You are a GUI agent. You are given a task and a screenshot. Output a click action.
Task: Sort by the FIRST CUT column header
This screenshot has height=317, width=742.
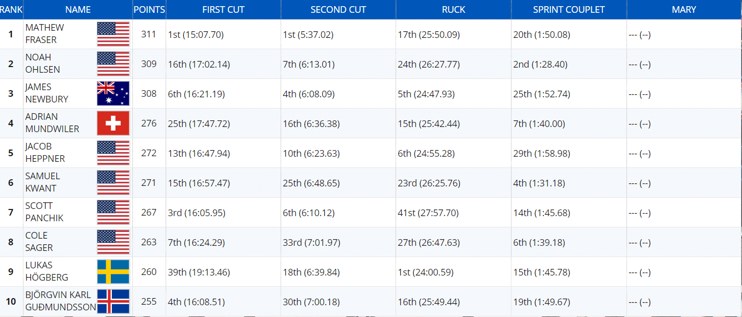223,10
